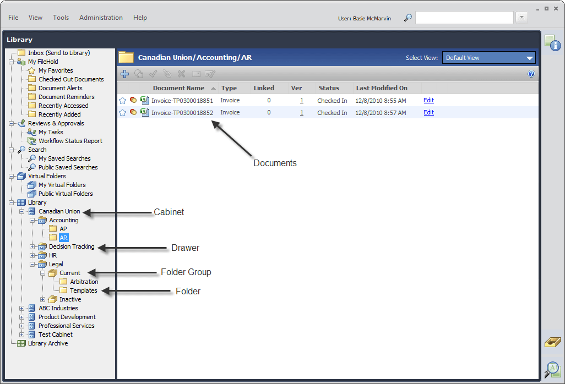Select My Saved Searches
This screenshot has width=565, height=384.
click(64, 158)
